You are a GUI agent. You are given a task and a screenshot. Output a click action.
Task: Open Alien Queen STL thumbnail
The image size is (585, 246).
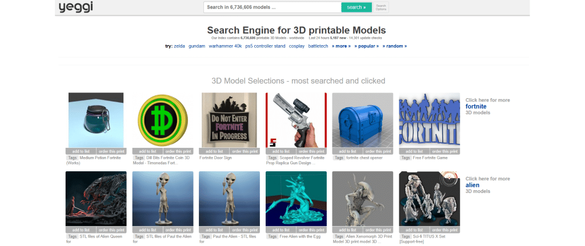click(x=96, y=199)
